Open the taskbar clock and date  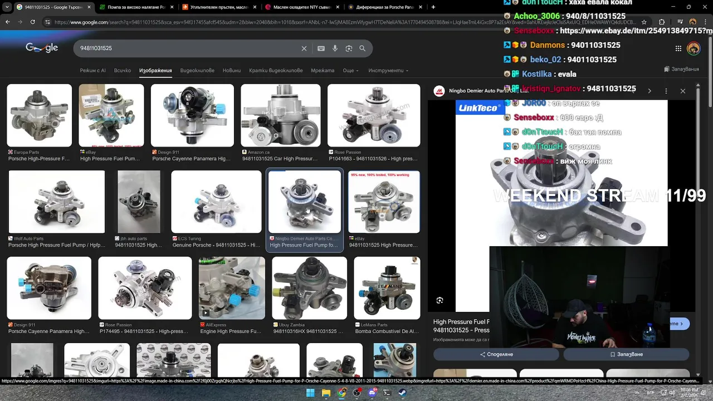pos(688,393)
